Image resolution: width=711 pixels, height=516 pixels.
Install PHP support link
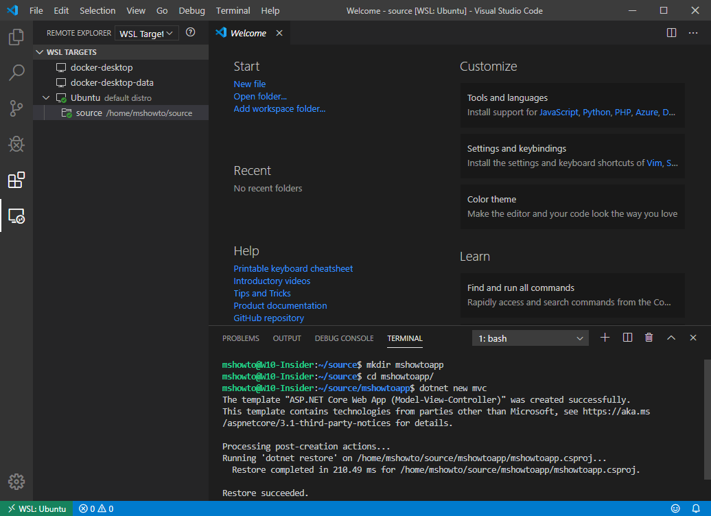pos(623,113)
